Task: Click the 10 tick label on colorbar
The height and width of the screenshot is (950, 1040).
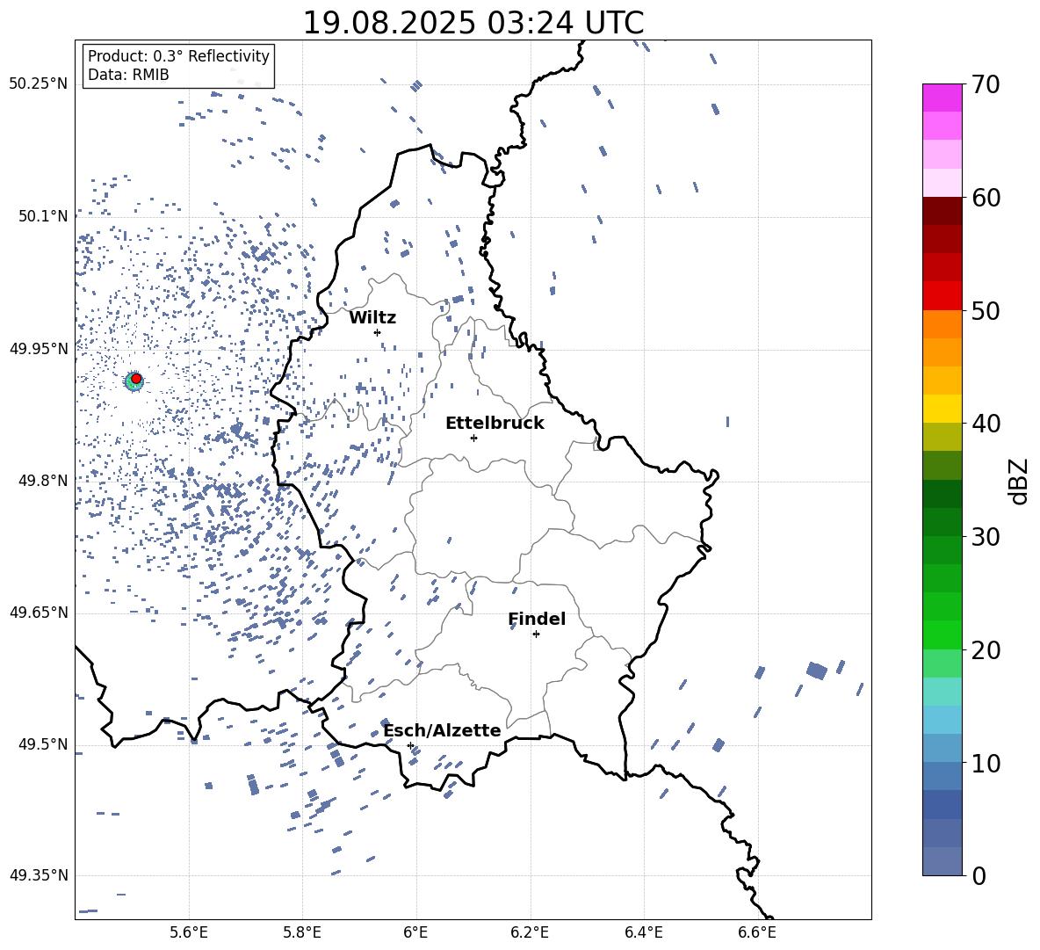Action: (x=985, y=763)
